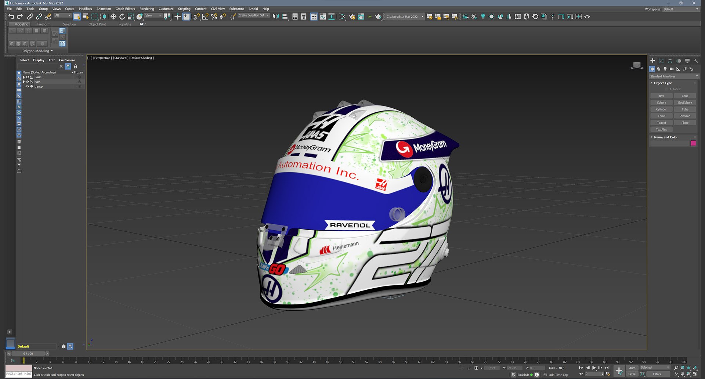Click the Mirror tool icon
This screenshot has height=379, width=705.
(x=276, y=17)
